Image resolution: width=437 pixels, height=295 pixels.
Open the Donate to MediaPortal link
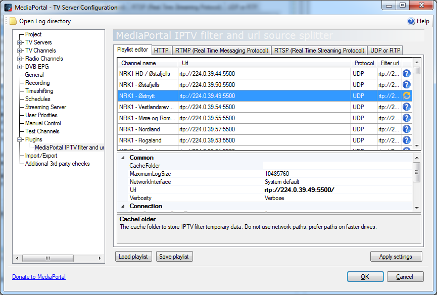[x=39, y=277]
